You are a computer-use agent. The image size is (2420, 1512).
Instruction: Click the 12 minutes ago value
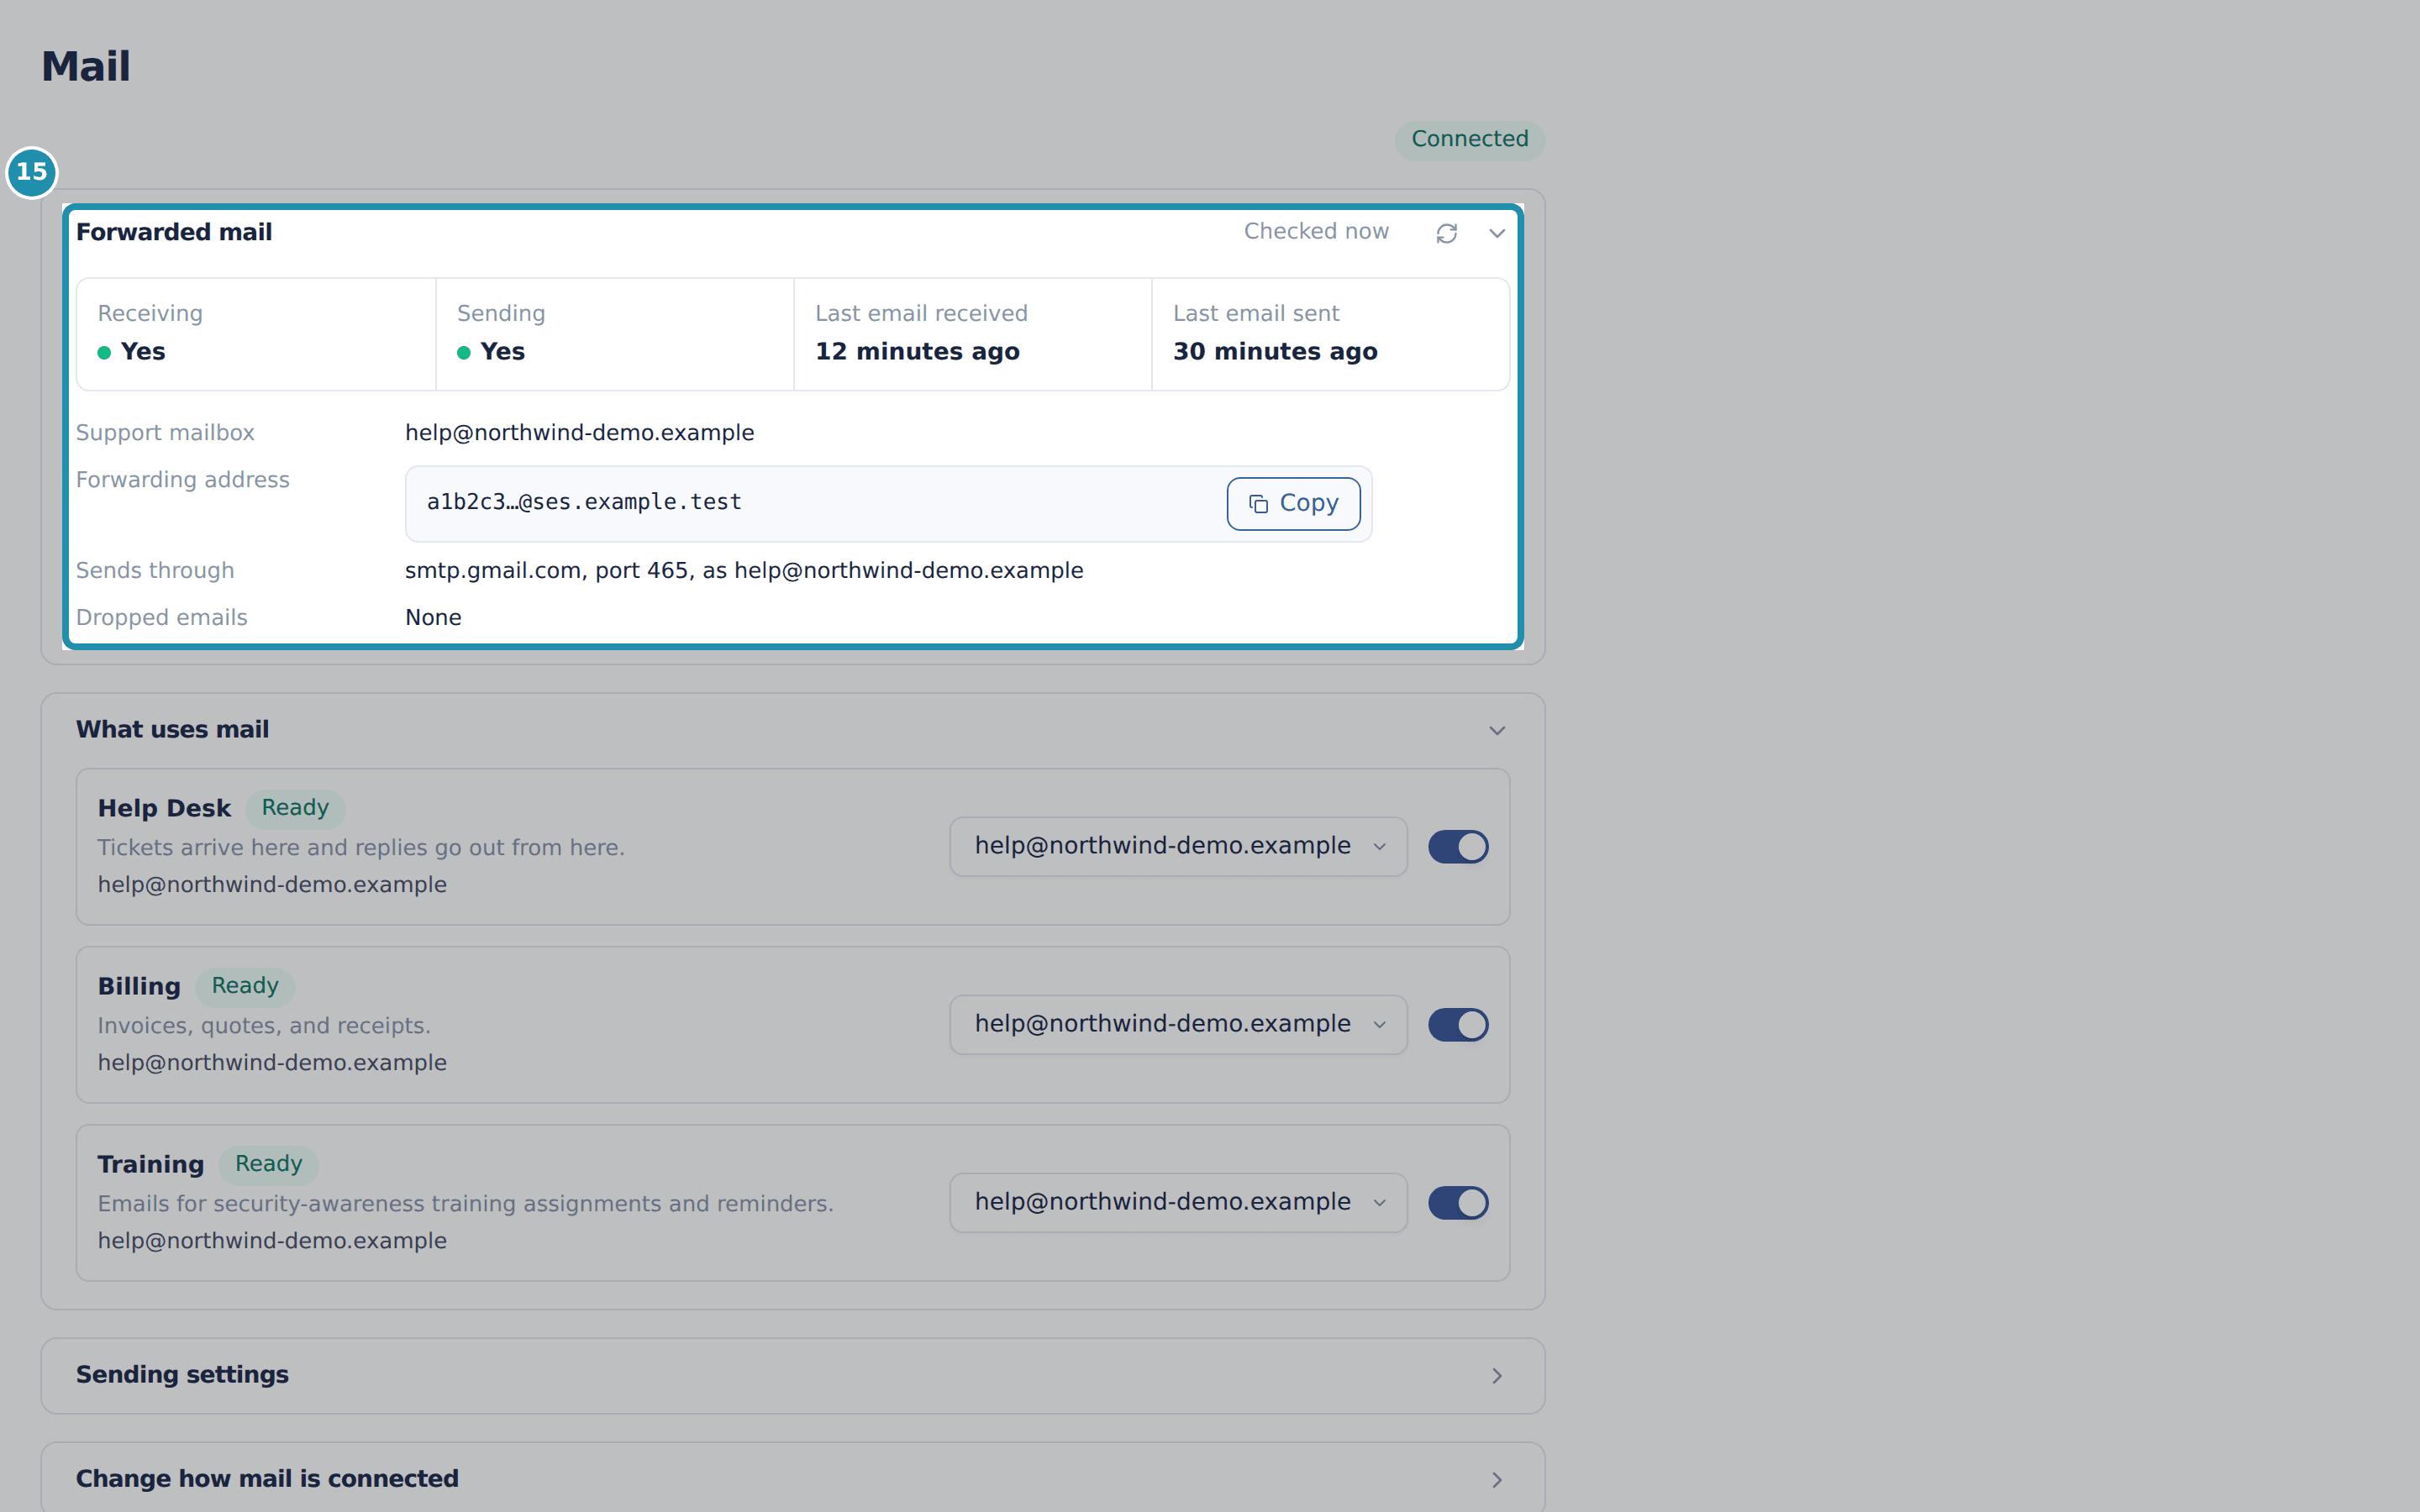(917, 352)
